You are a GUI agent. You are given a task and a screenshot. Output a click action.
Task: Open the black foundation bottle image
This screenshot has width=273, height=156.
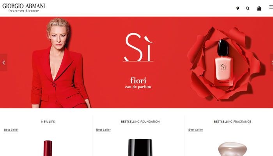pyautogui.click(x=140, y=147)
